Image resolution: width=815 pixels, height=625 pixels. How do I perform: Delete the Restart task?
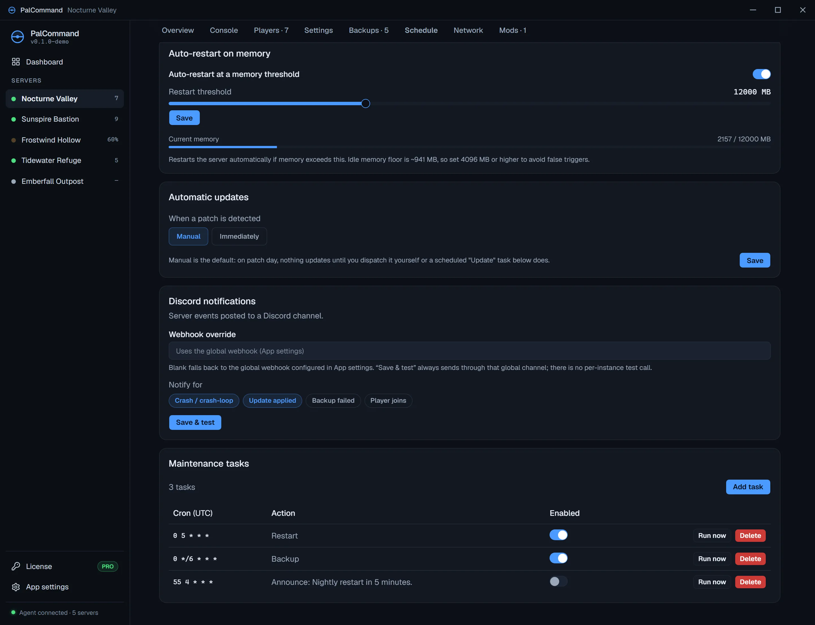tap(750, 535)
